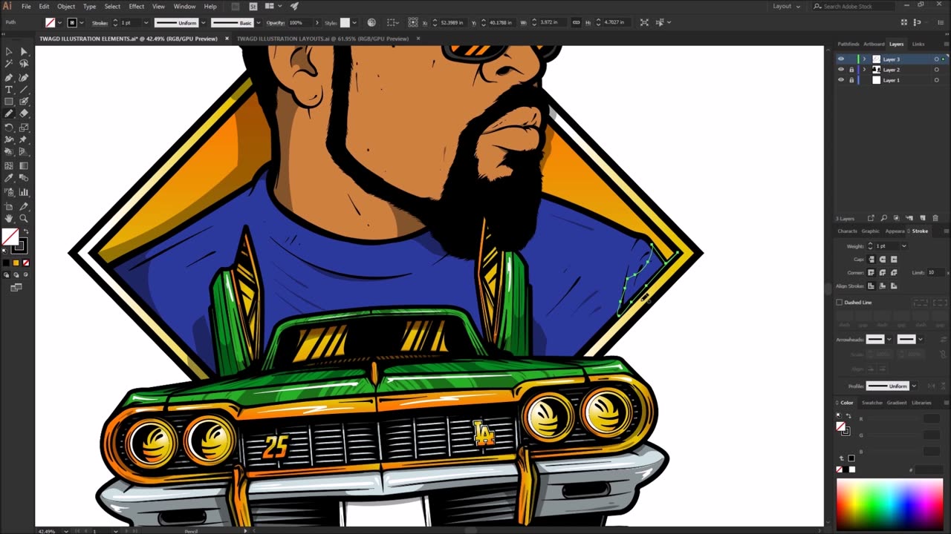Expand Layer 2 sublayers arrow

[864, 70]
